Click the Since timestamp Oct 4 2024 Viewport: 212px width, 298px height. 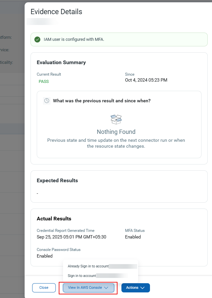pyautogui.click(x=146, y=80)
